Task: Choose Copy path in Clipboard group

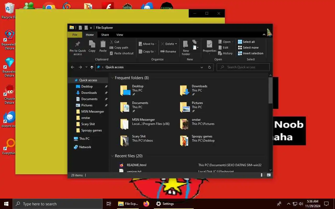Action: (119, 48)
